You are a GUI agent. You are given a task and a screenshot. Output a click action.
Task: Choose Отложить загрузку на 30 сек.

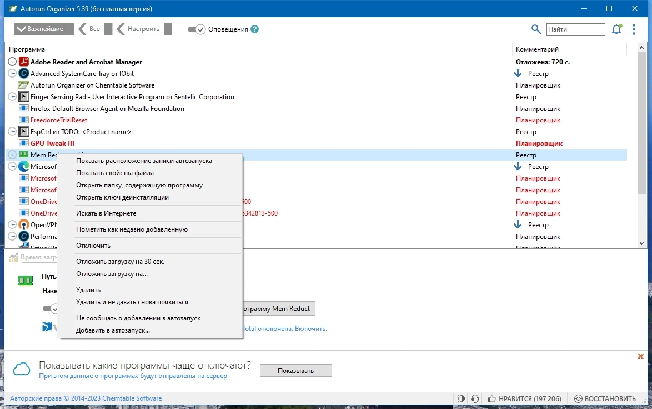pyautogui.click(x=120, y=262)
